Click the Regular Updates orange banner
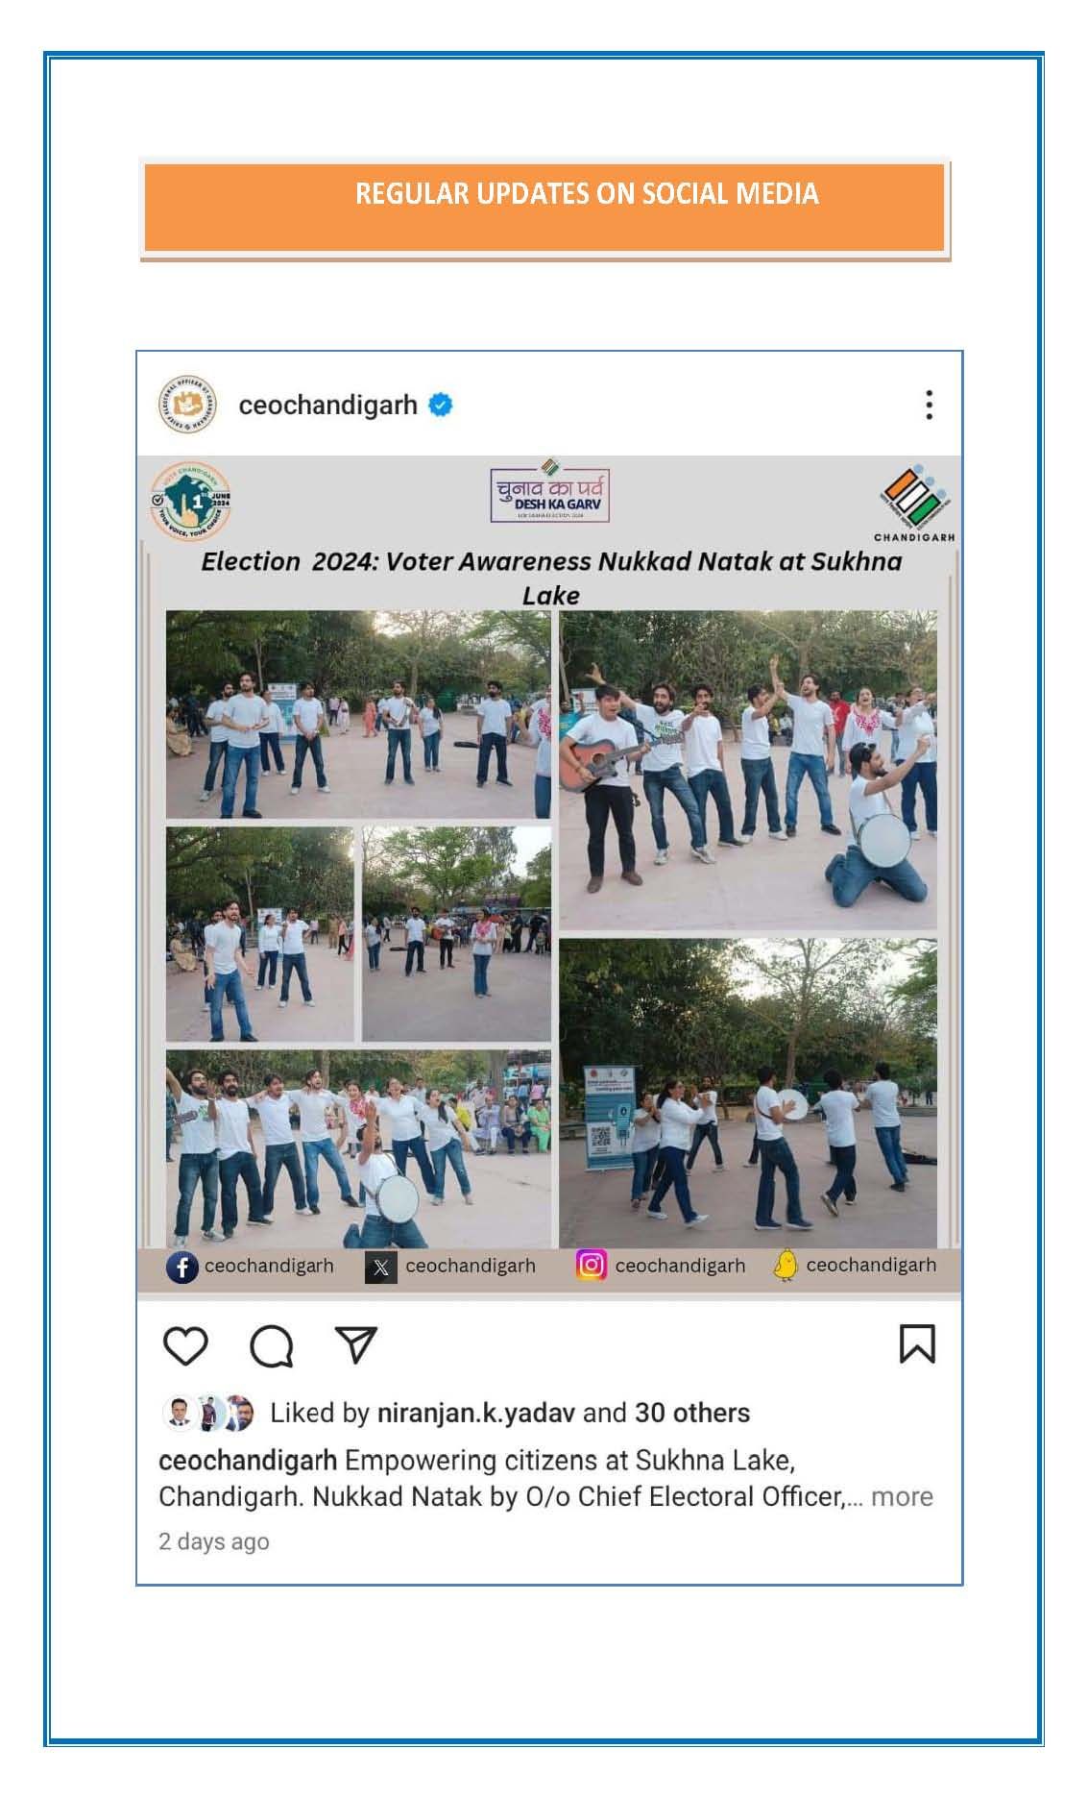Viewport: 1088px width, 1798px height. [544, 208]
